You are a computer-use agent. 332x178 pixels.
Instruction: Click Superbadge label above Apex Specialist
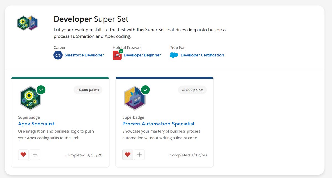tap(29, 117)
